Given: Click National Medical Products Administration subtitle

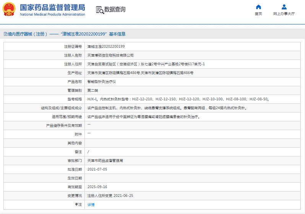Looking at the screenshot, I should (52, 14).
